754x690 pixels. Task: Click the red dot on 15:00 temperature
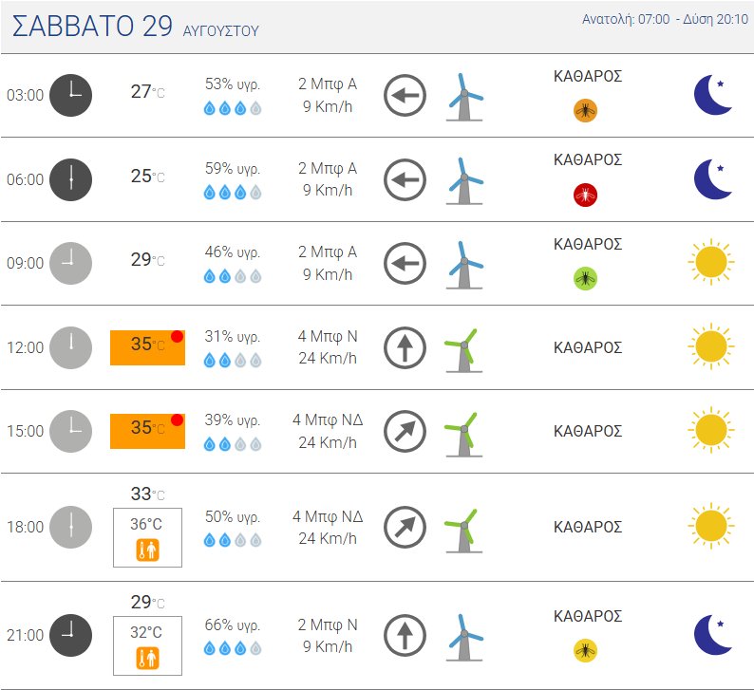[177, 420]
